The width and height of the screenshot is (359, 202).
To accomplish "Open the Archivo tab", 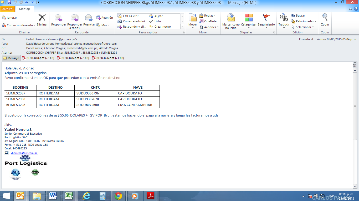I will (7, 9).
